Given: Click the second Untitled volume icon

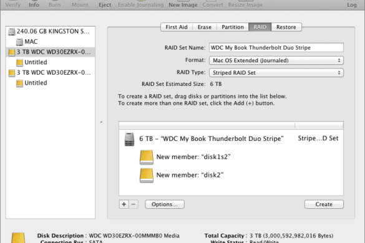Looking at the screenshot, I should click(x=19, y=83).
